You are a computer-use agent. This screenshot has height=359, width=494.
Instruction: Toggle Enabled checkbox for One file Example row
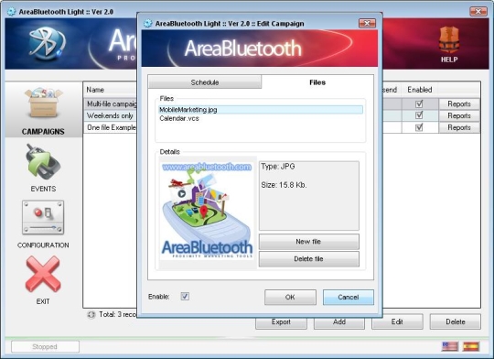click(x=419, y=127)
